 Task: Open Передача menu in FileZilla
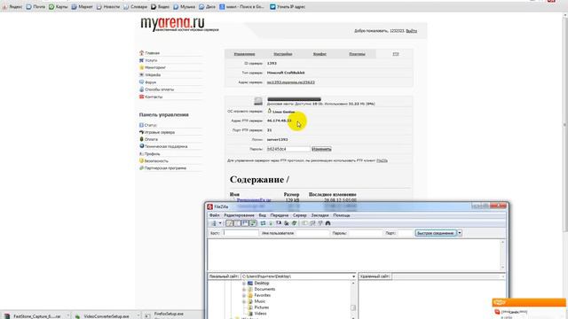[280, 215]
